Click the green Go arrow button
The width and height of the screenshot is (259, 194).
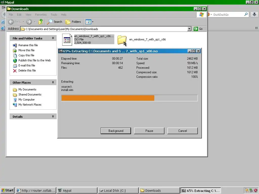pyautogui.click(x=196, y=29)
